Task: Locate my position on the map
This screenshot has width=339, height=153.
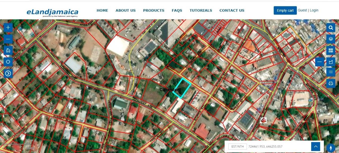Action: coord(8,62)
